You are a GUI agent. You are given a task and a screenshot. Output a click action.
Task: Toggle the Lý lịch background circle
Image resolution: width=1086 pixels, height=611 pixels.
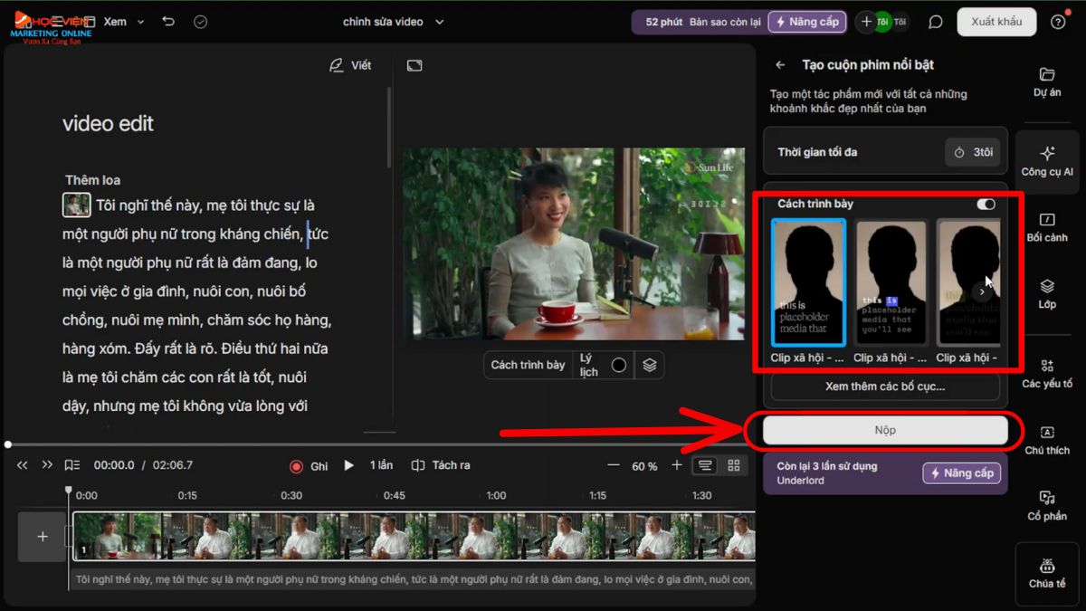[619, 365]
